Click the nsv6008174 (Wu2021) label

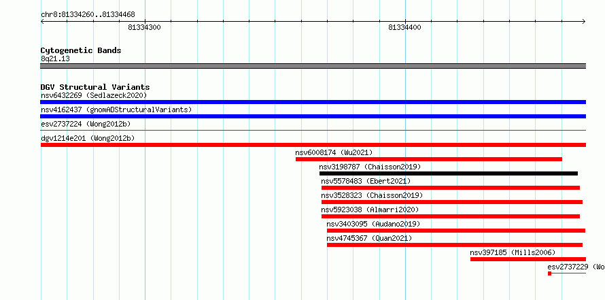click(x=334, y=152)
